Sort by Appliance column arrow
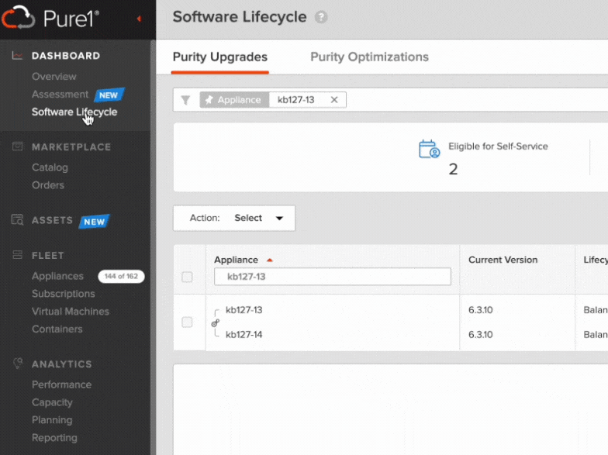Screen dimensions: 608x455 270,260
